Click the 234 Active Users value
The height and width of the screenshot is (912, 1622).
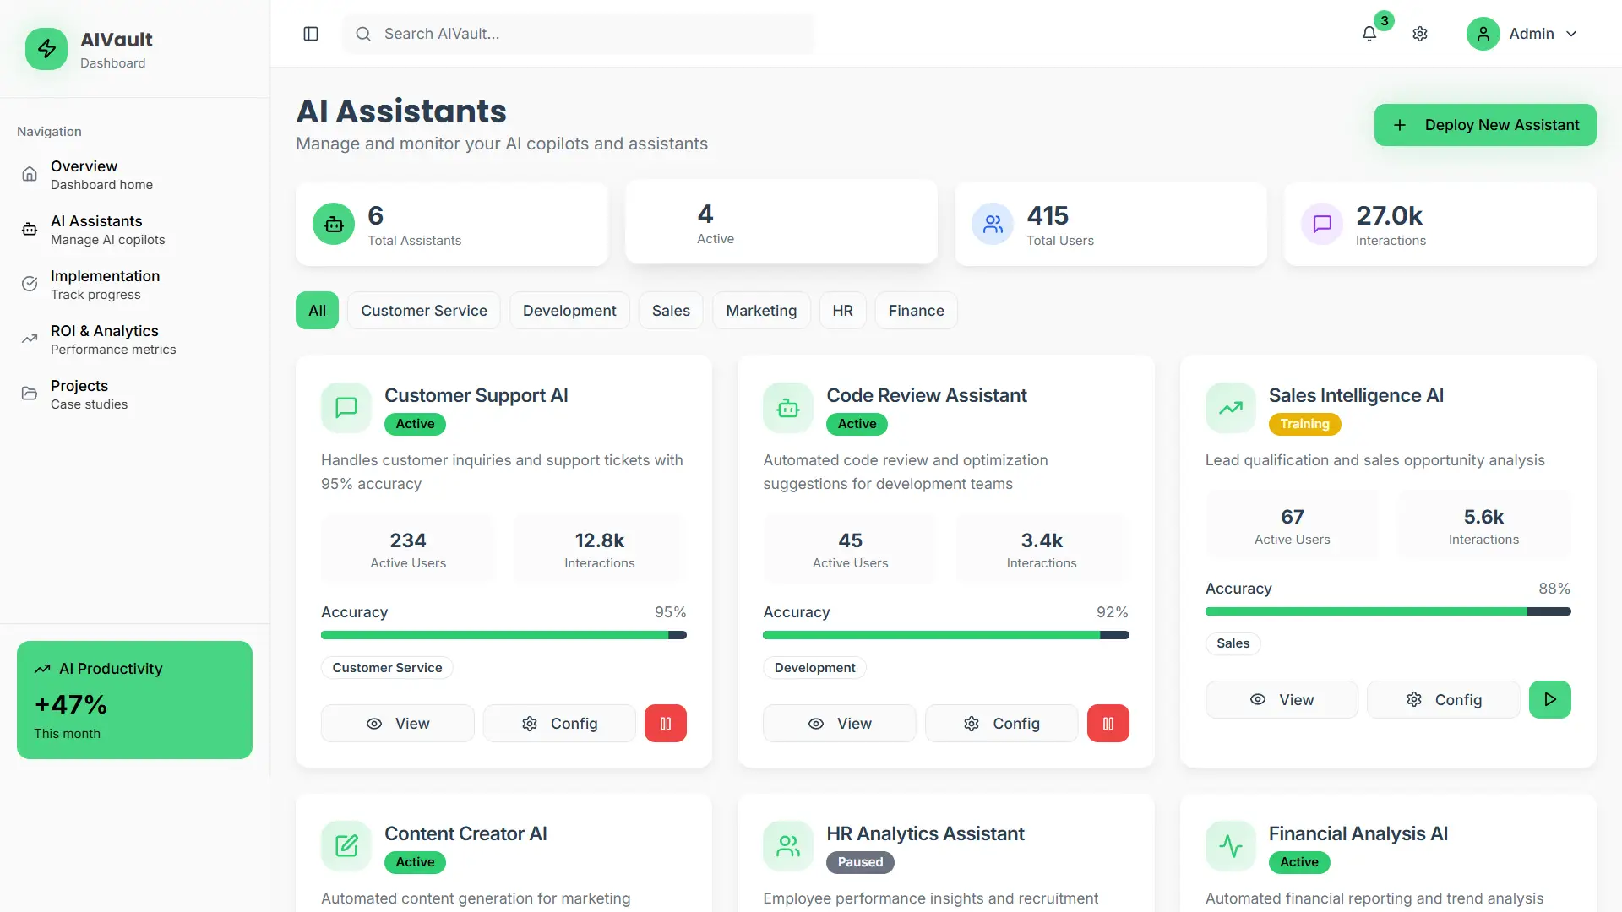(x=408, y=540)
